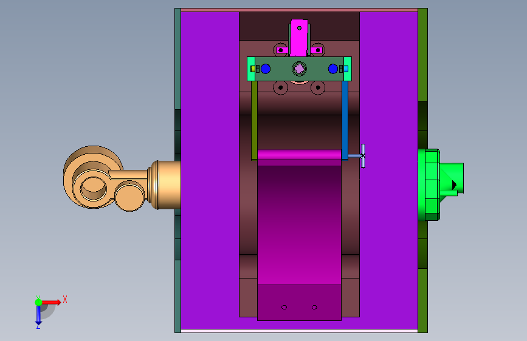The width and height of the screenshot is (527, 341).
Task: Select the blue Z axis of the triad
Action: [x=38, y=315]
